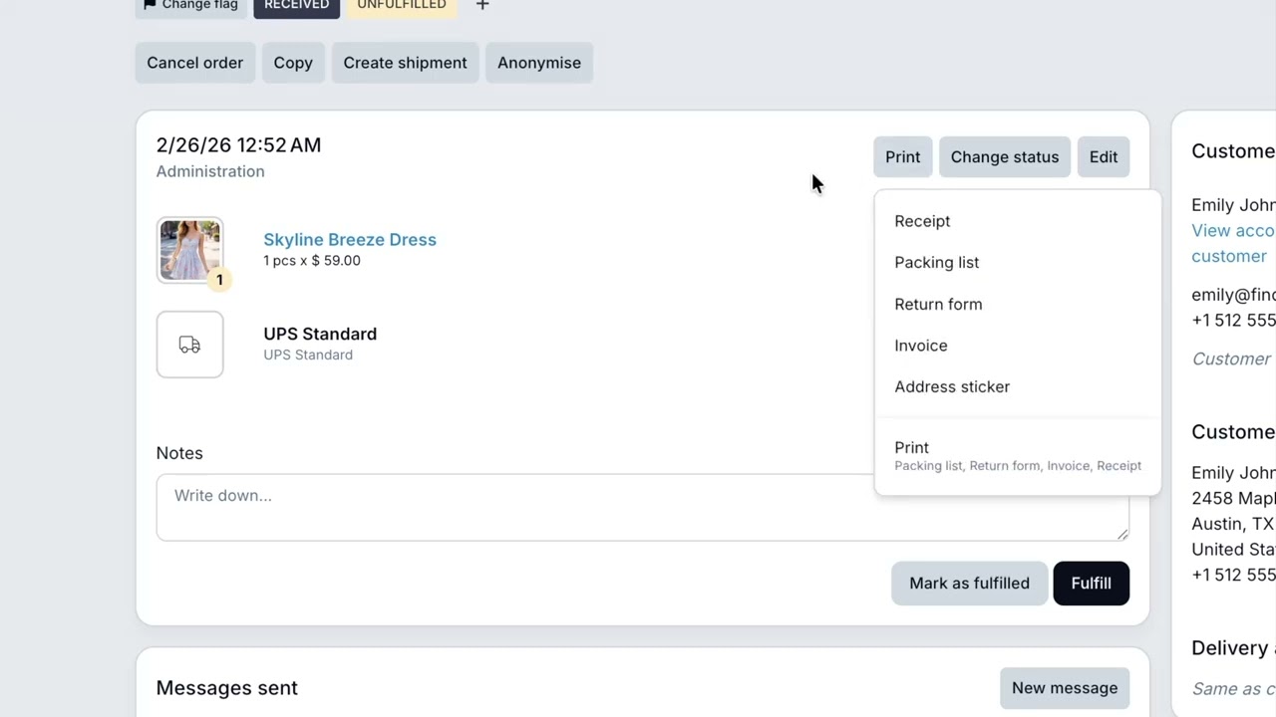This screenshot has height=717, width=1276.
Task: Click Mark as fulfilled
Action: click(x=969, y=584)
